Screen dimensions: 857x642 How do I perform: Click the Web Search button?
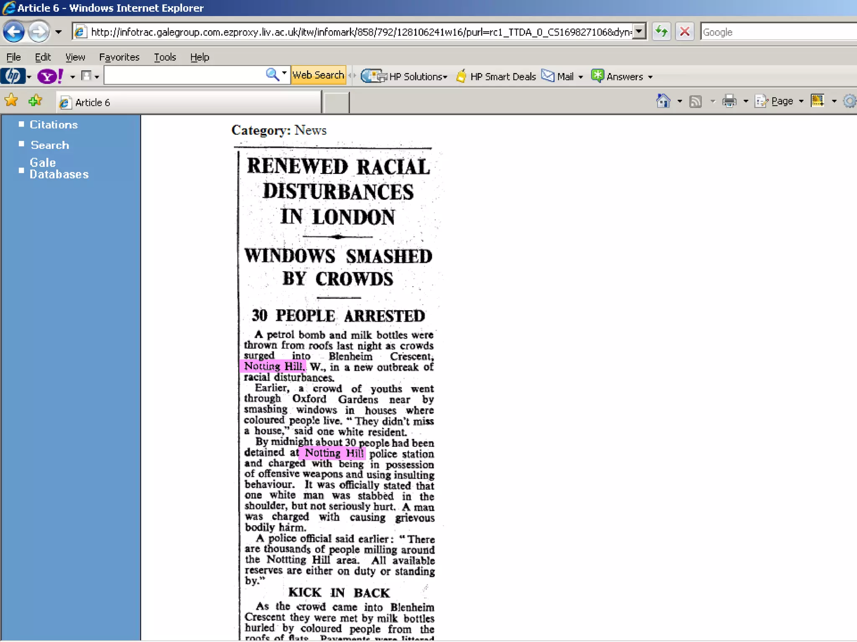click(318, 75)
